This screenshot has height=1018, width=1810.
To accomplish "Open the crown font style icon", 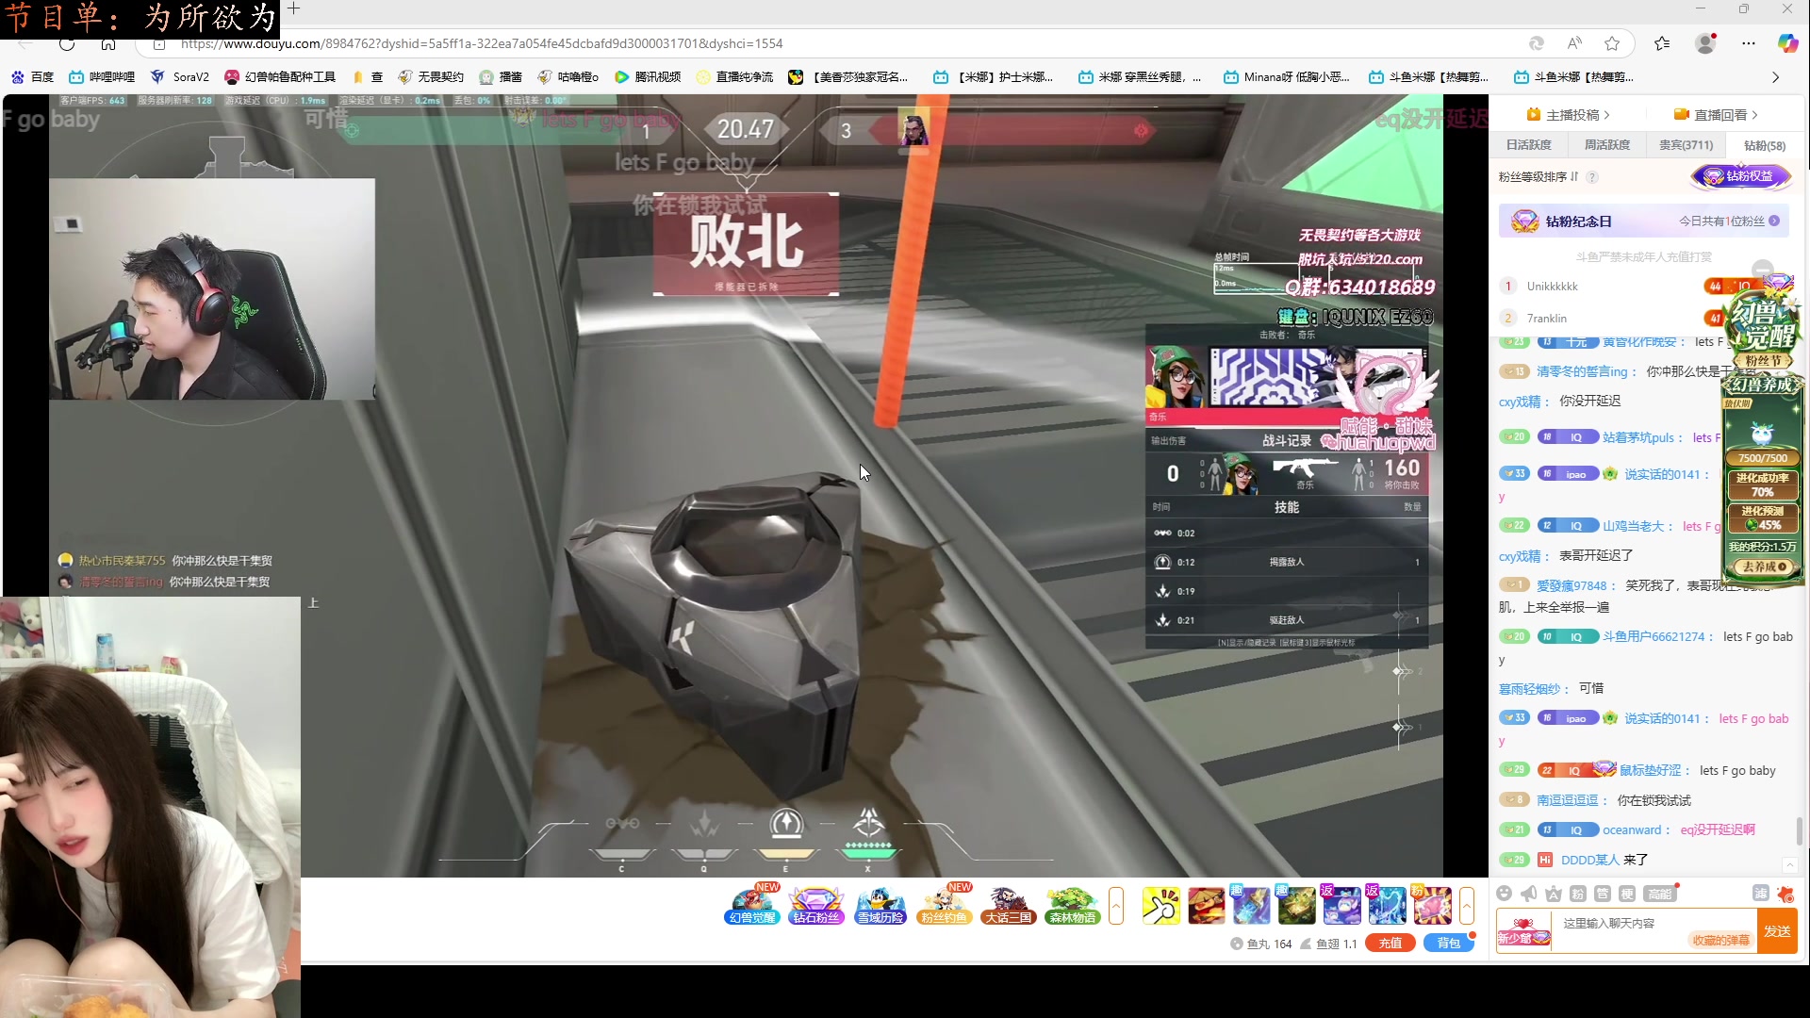I will pos(1554,894).
